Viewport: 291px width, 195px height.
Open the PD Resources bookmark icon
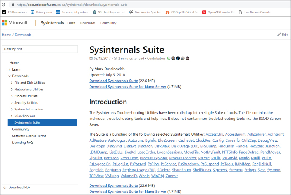click(x=4, y=12)
